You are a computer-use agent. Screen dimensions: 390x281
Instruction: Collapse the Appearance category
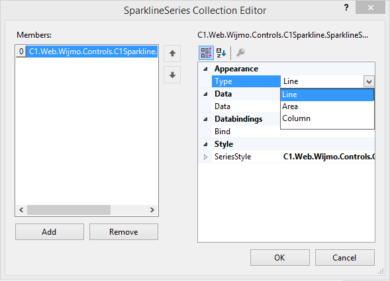point(205,69)
